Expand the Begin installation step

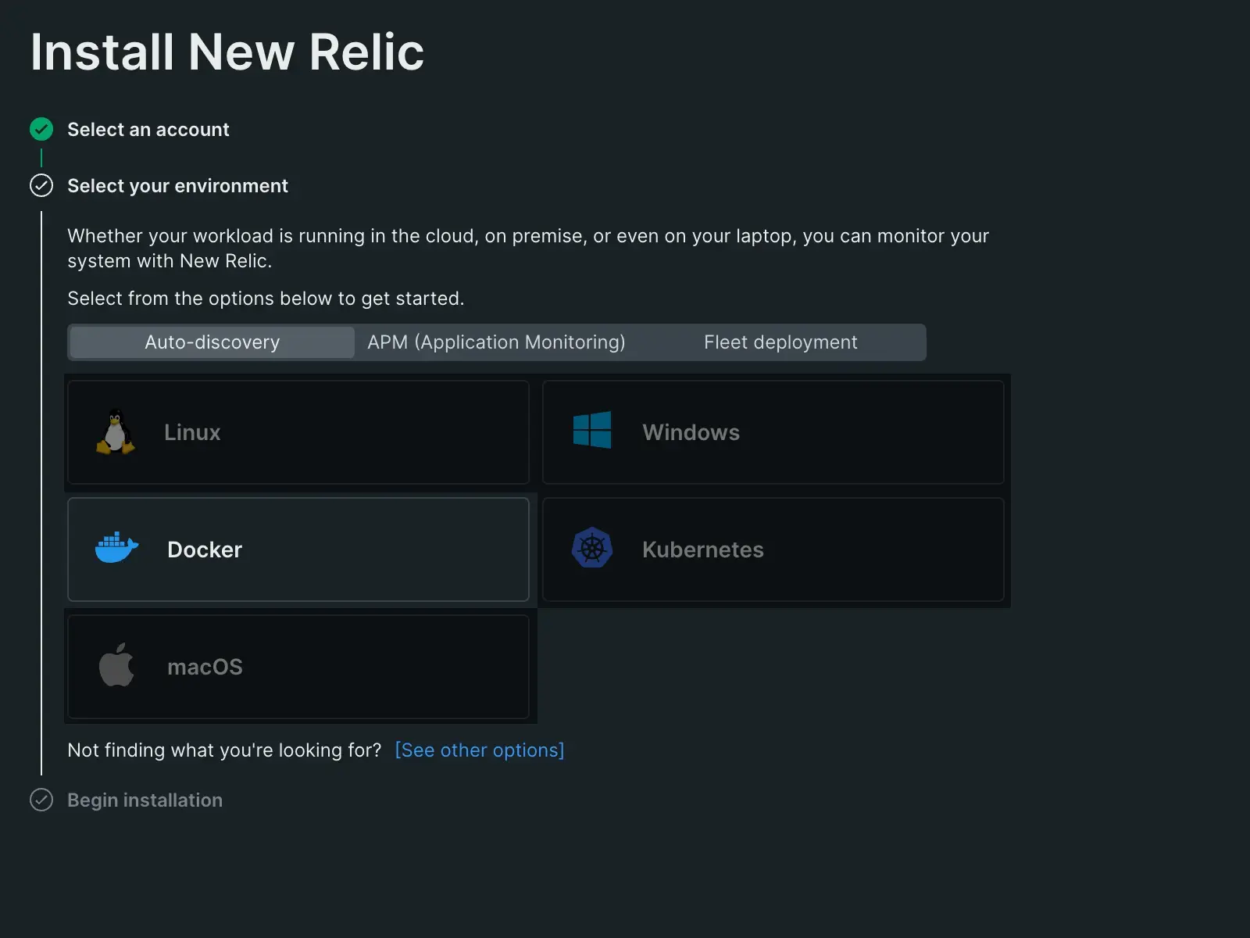145,800
